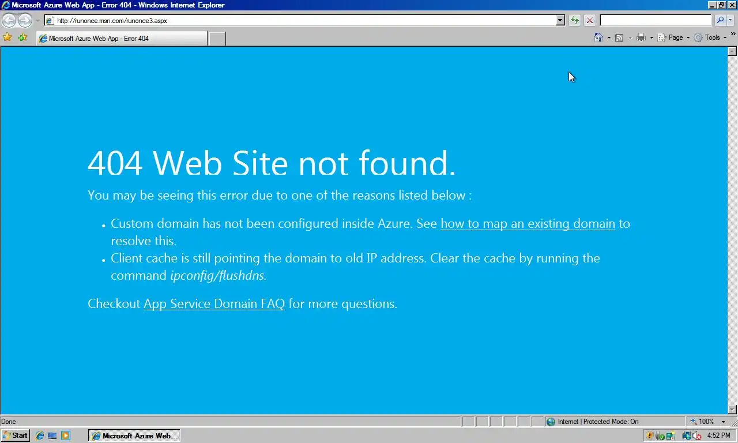Click the browser Forward arrow button
The image size is (738, 443).
click(25, 21)
